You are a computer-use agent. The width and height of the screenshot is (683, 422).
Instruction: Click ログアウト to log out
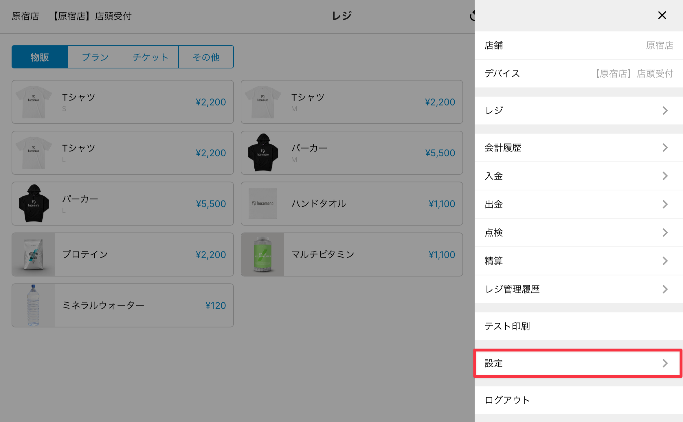(508, 400)
